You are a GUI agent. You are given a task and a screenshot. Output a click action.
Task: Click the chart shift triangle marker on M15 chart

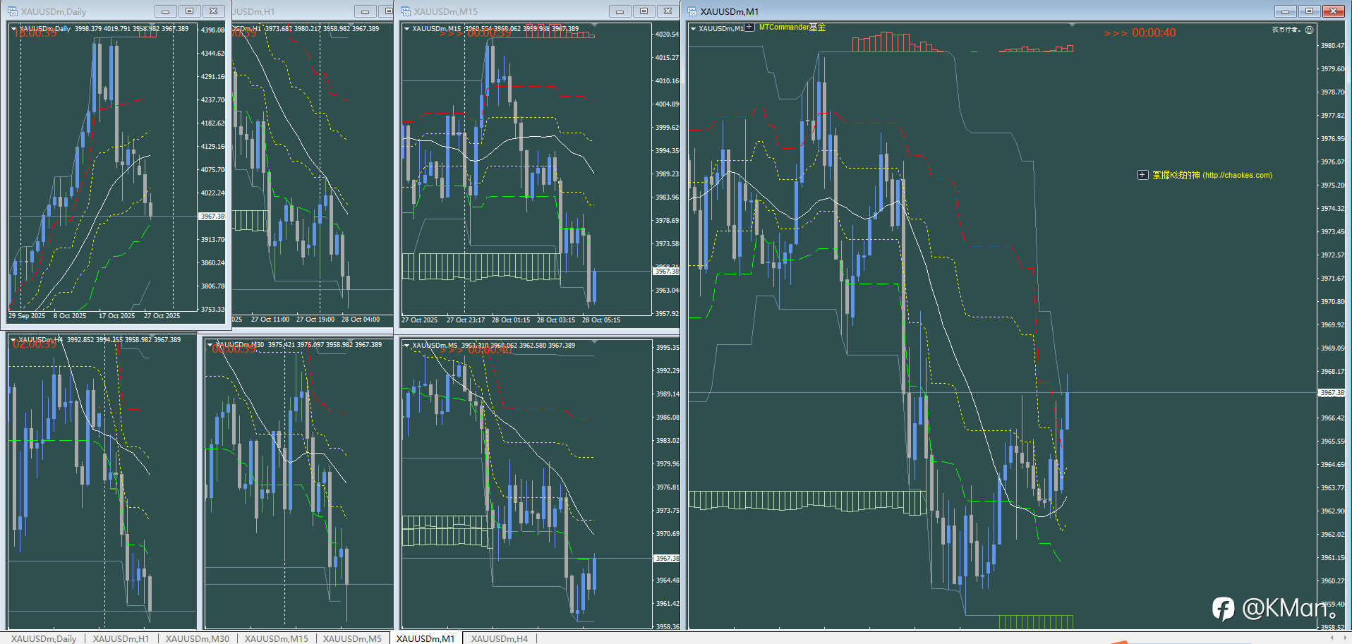pyautogui.click(x=595, y=25)
